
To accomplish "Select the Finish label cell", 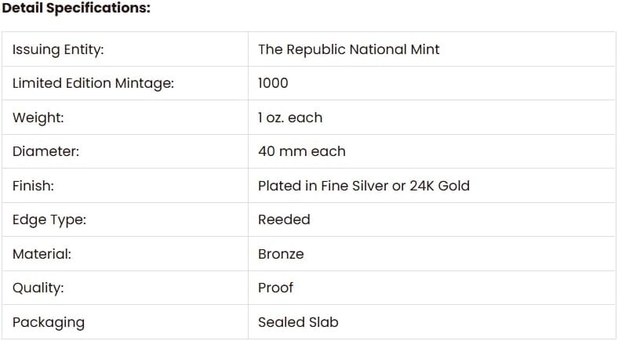I will pyautogui.click(x=125, y=186).
